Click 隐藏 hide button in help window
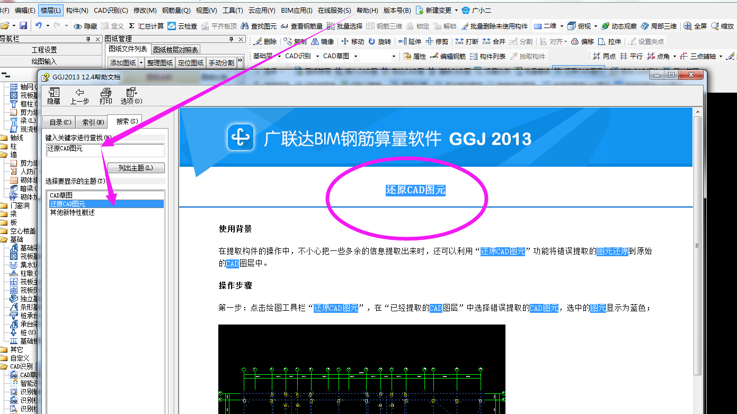Viewport: 737px width, 414px height. coord(54,96)
